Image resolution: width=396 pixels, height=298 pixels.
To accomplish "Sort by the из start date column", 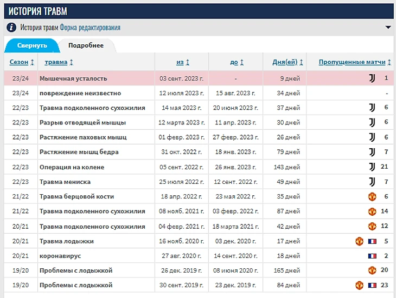I will click(x=183, y=62).
